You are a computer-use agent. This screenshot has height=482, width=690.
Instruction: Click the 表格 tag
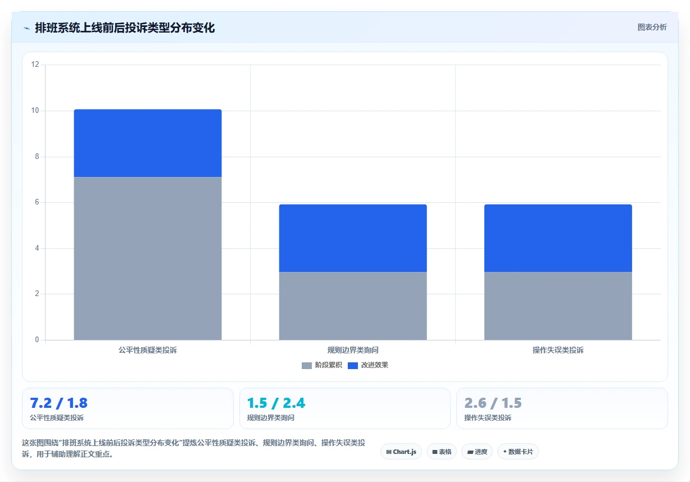(x=442, y=452)
